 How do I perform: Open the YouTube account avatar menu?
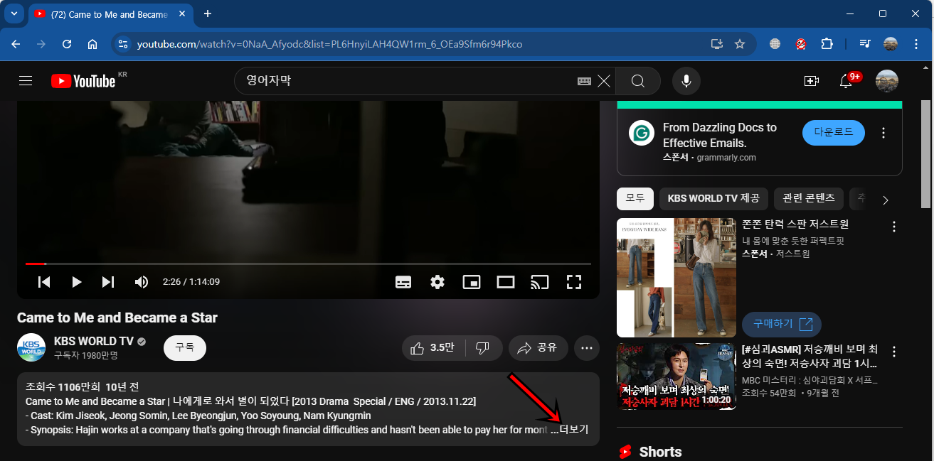[x=887, y=81]
